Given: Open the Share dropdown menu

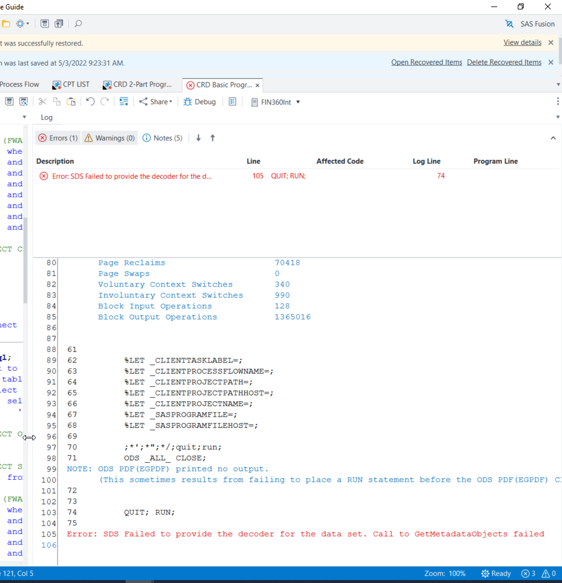Looking at the screenshot, I should (x=156, y=101).
